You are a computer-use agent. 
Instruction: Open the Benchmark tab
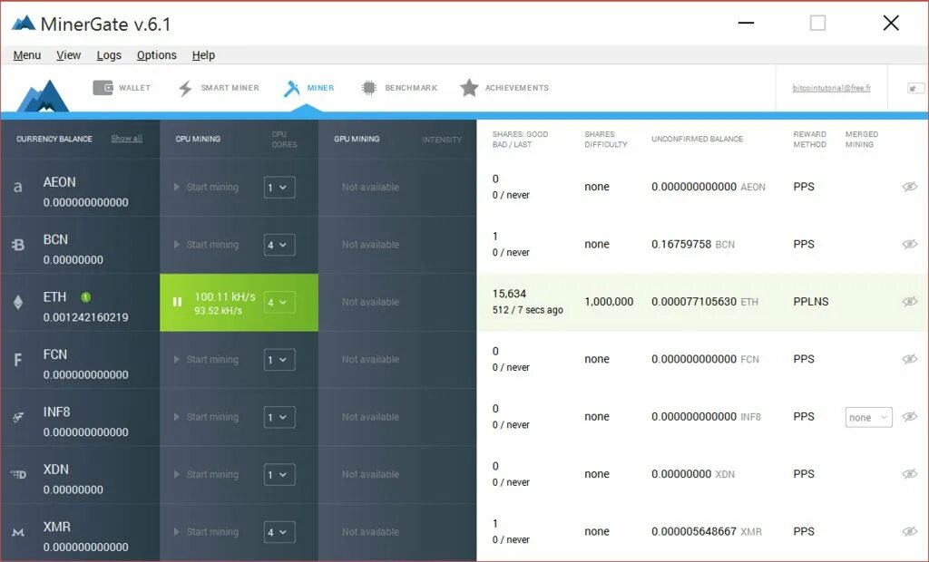coord(399,88)
